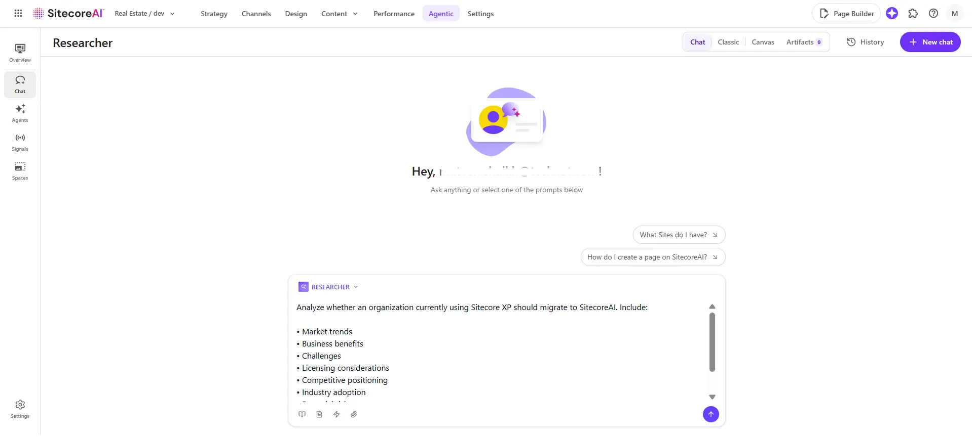Click the Researcher page heading
972x438 pixels.
(83, 43)
